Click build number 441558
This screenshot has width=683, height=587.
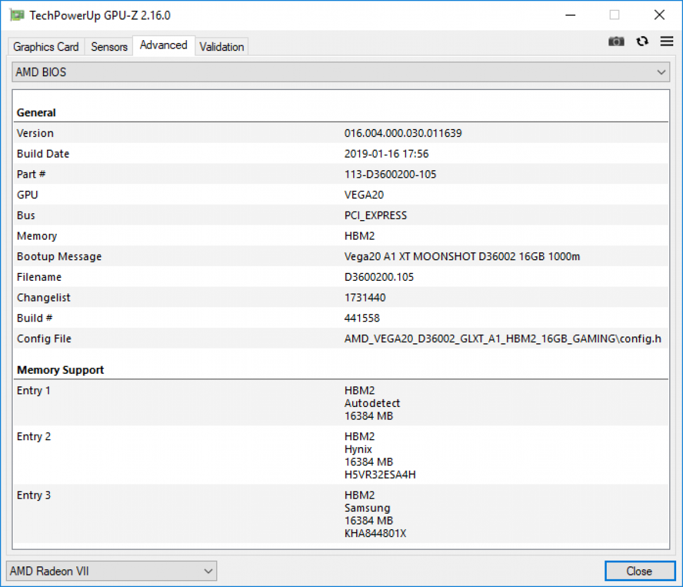(362, 318)
